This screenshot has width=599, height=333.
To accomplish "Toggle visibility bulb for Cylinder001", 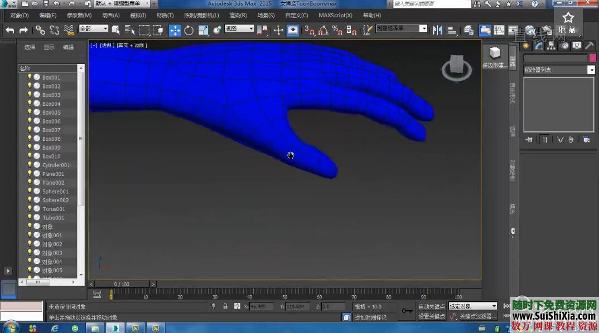I will pyautogui.click(x=30, y=164).
